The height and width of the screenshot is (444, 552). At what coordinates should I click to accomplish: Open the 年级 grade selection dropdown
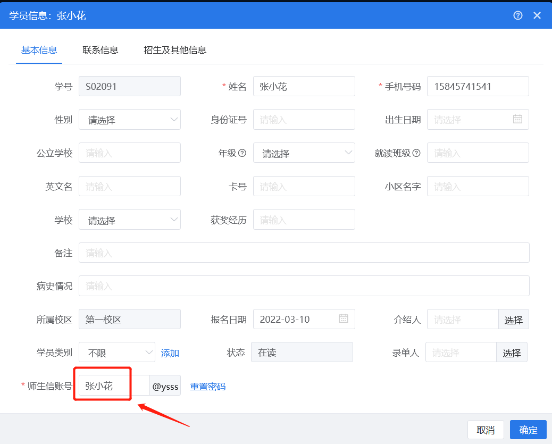point(304,153)
